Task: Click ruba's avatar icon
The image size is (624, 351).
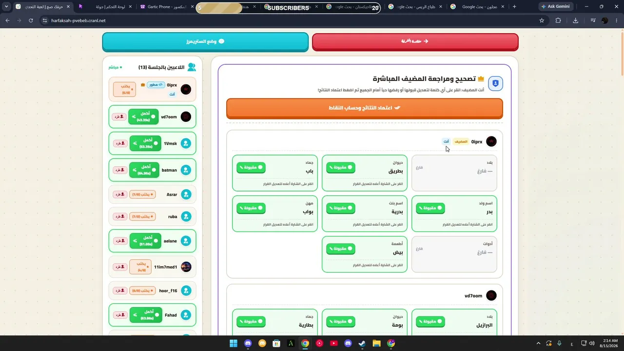Action: tap(186, 216)
